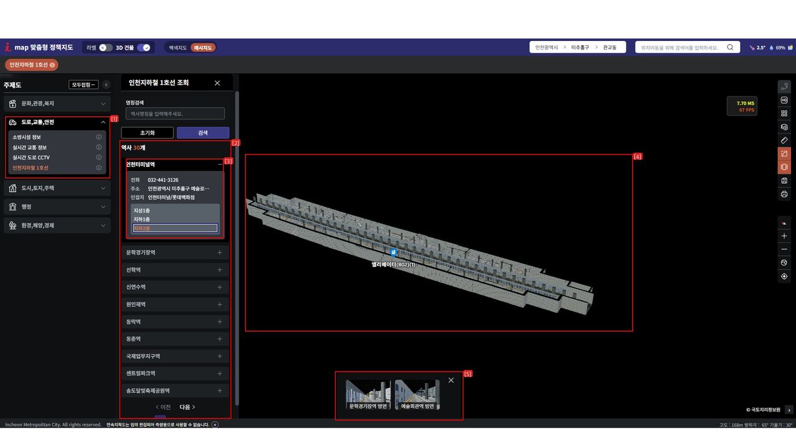Click the printer icon in right toolbar
The image size is (796, 447).
point(784,194)
